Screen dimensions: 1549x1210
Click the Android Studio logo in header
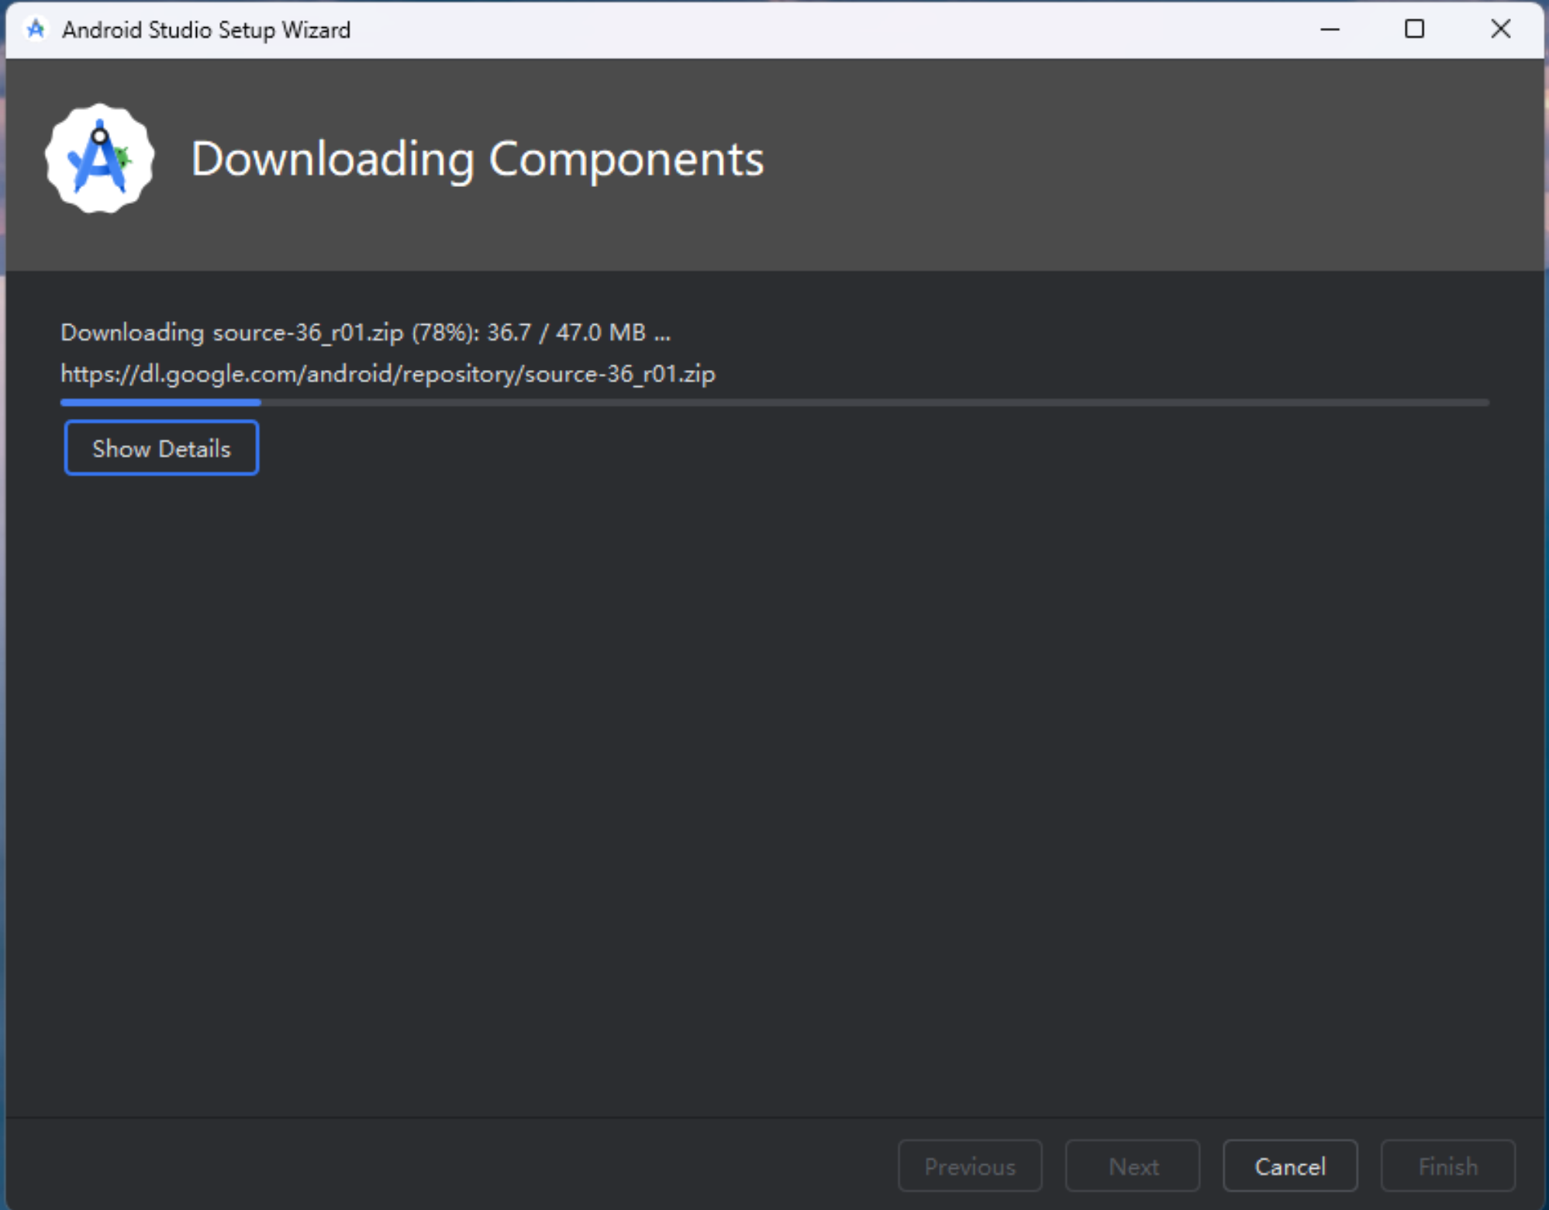(x=99, y=158)
